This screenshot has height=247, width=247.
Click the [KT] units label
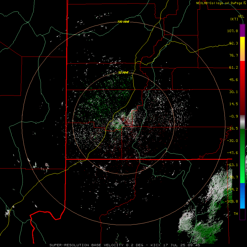[x=234, y=19]
